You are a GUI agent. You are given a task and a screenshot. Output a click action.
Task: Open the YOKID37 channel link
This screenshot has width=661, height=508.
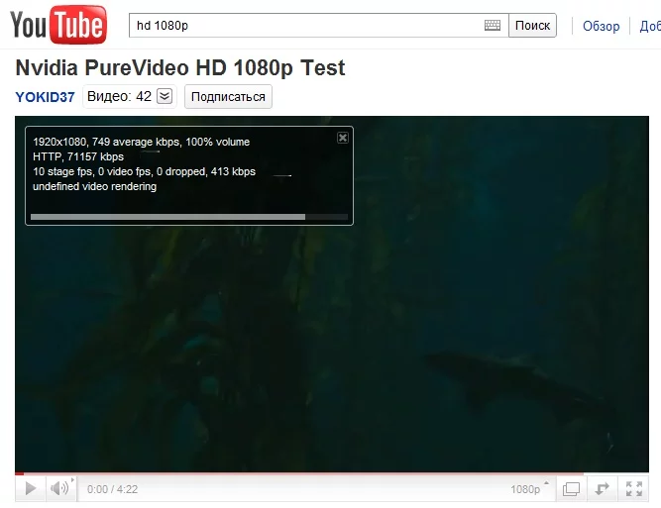pyautogui.click(x=45, y=97)
